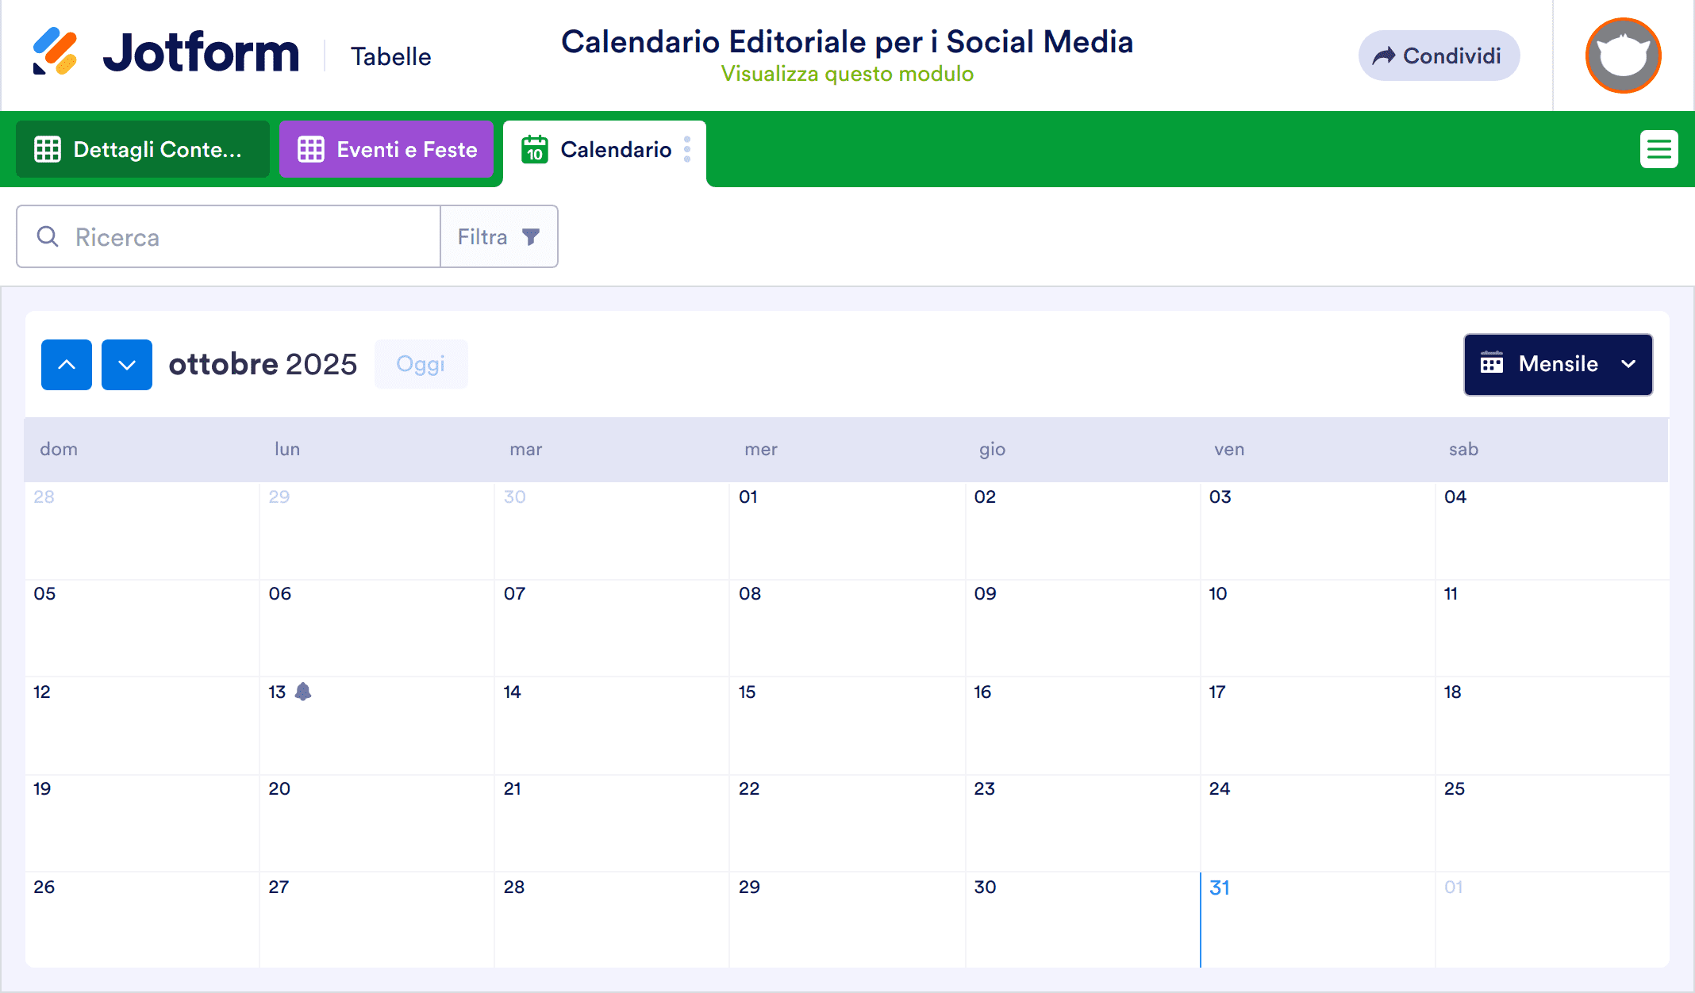Open the Visualizza questo modulo link
The image size is (1695, 993).
pyautogui.click(x=847, y=73)
